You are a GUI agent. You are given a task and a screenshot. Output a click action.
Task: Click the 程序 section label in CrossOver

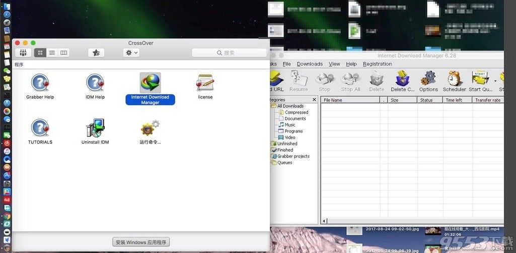(x=19, y=65)
